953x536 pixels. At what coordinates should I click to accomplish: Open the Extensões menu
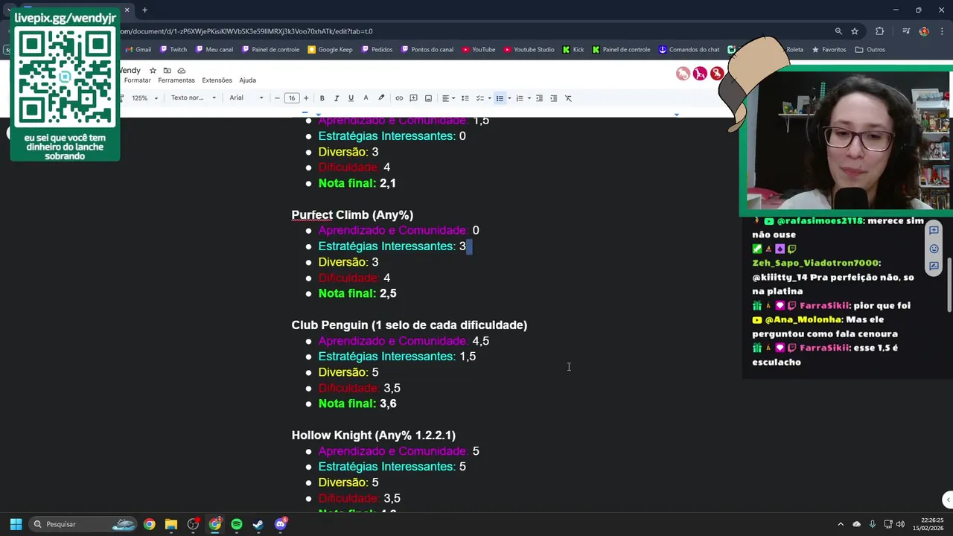[x=217, y=80]
